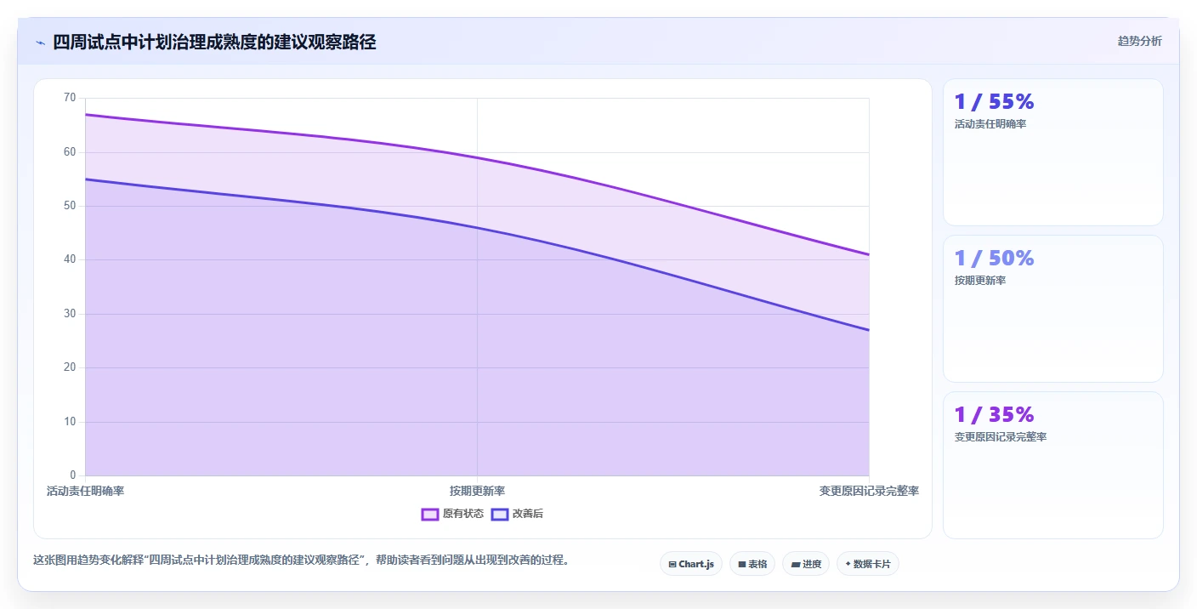This screenshot has width=1197, height=609.
Task: Click the 变更原因记录完整率 x-axis label
Action: pyautogui.click(x=869, y=492)
